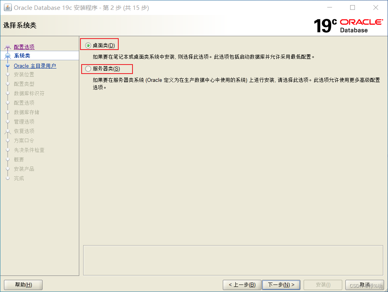The height and width of the screenshot is (292, 388).
Task: Click the Java installer icon in title bar
Action: (7, 7)
